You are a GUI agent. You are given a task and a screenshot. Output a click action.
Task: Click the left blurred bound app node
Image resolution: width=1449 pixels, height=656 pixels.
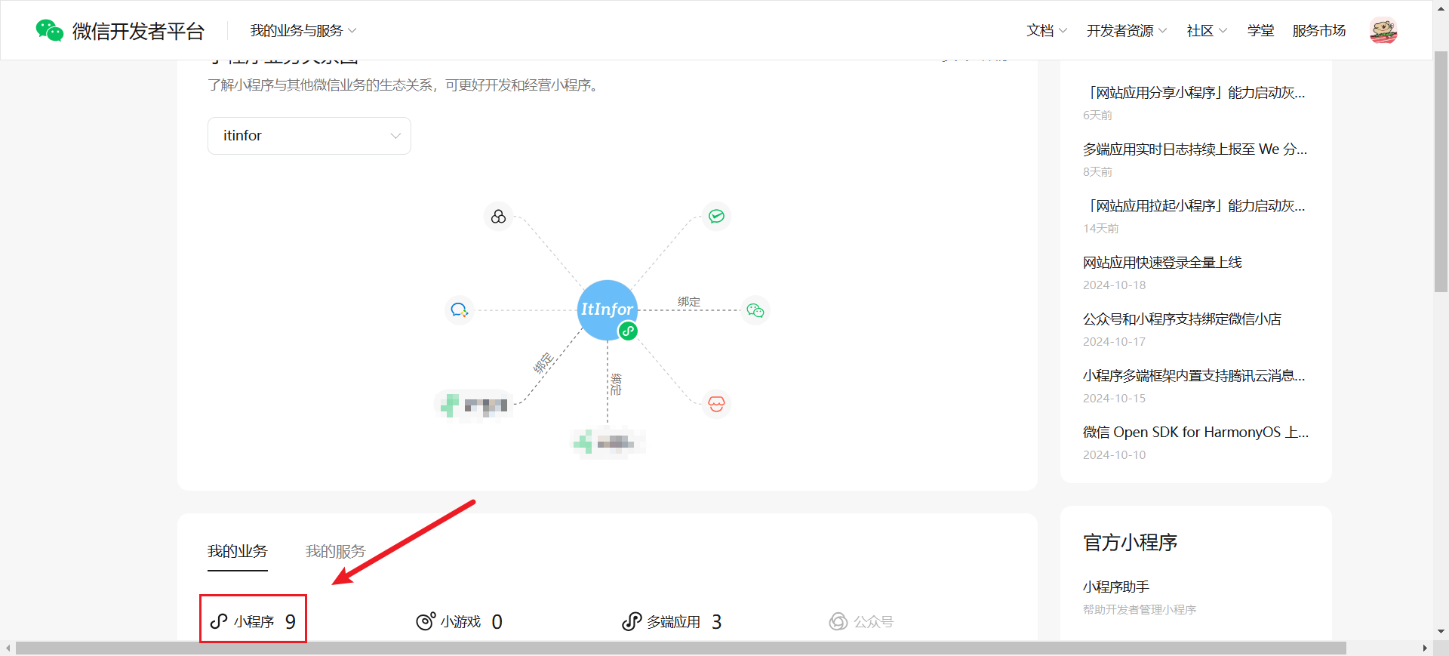(474, 405)
